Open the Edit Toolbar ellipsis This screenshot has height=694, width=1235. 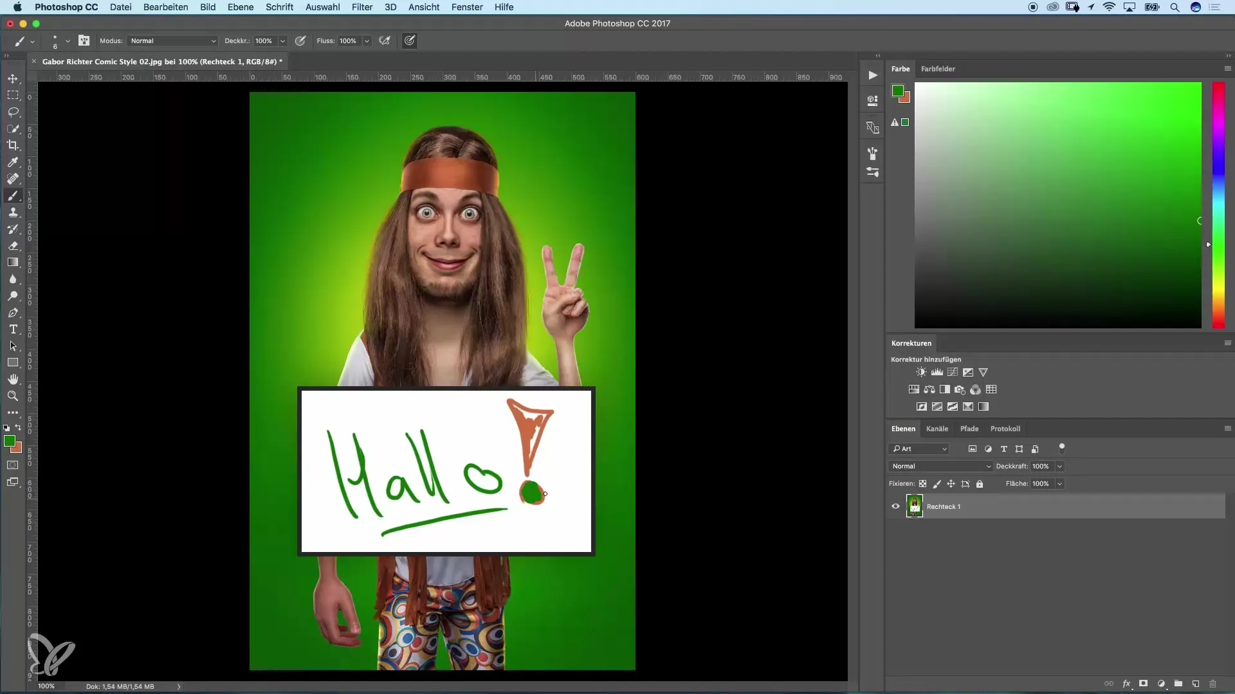[13, 413]
